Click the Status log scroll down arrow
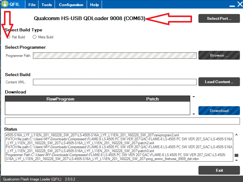 coord(237,160)
